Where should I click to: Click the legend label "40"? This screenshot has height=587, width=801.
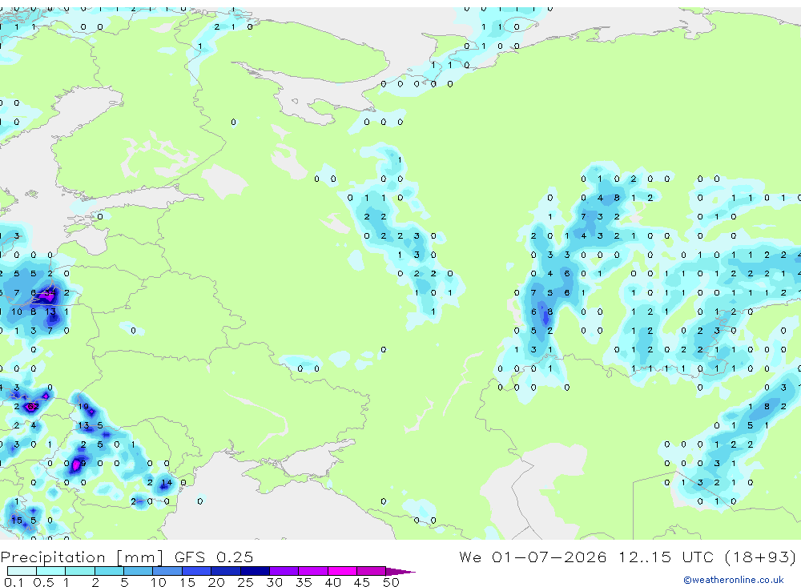tap(333, 582)
